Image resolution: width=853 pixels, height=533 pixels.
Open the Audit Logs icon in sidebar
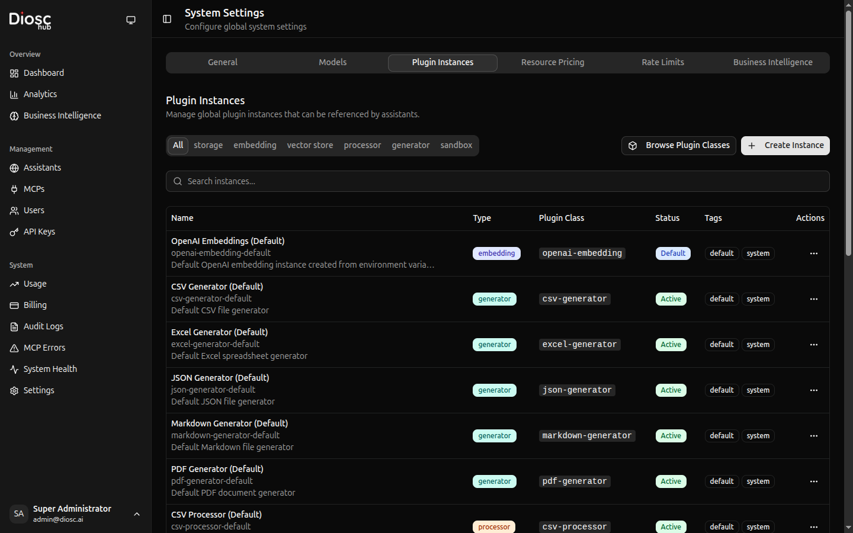[14, 326]
